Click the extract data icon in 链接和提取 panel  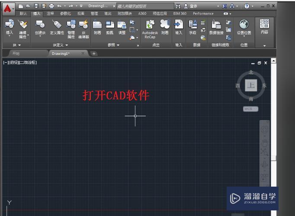pyautogui.click(x=228, y=38)
